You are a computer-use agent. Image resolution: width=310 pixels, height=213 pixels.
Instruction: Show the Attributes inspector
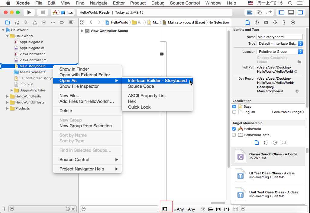275,22
